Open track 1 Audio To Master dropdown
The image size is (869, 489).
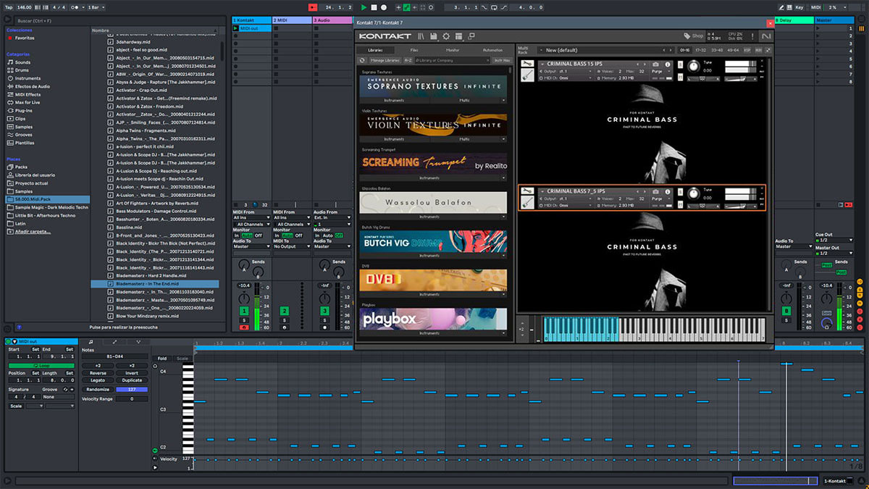[x=251, y=246]
